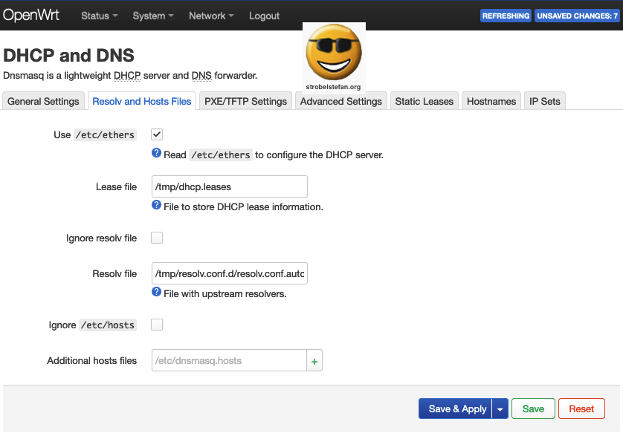Open the help tip for /etc/ethers setting
The height and width of the screenshot is (436, 623).
(x=156, y=154)
